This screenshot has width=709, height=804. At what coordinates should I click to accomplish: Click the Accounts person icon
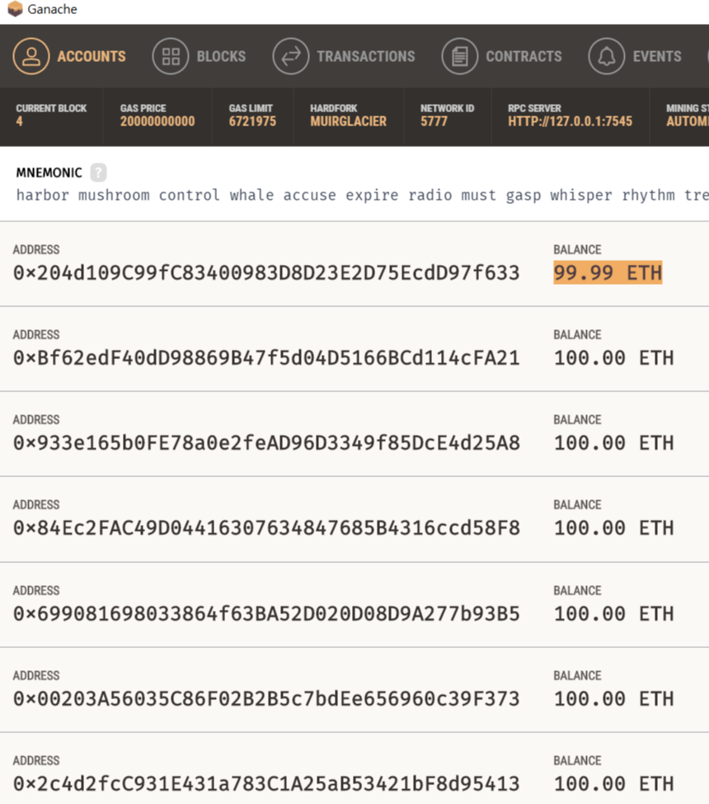31,56
